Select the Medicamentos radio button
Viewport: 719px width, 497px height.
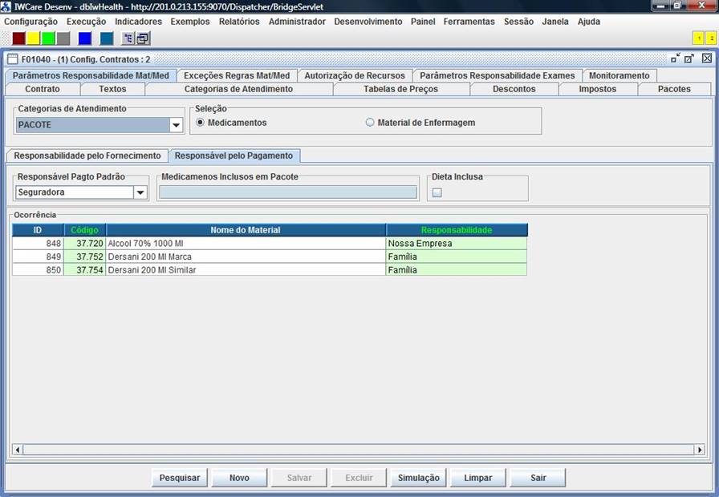click(x=200, y=123)
